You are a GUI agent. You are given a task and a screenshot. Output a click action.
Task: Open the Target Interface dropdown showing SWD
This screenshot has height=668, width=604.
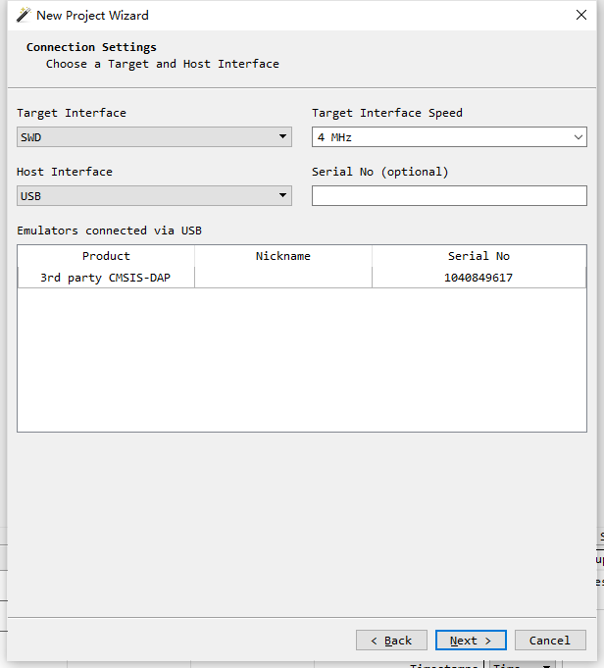point(147,137)
